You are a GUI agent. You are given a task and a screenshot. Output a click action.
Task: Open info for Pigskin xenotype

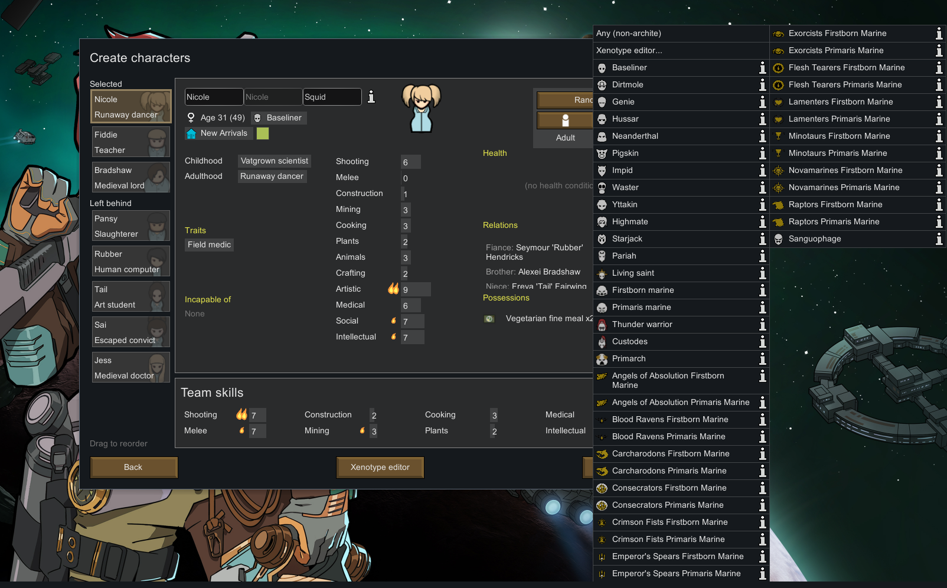pos(762,153)
